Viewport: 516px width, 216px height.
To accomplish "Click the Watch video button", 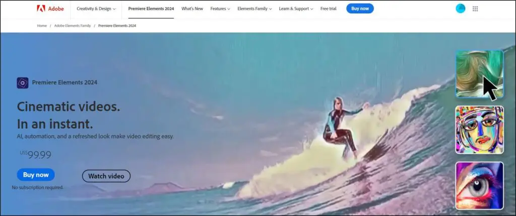I will coord(106,176).
